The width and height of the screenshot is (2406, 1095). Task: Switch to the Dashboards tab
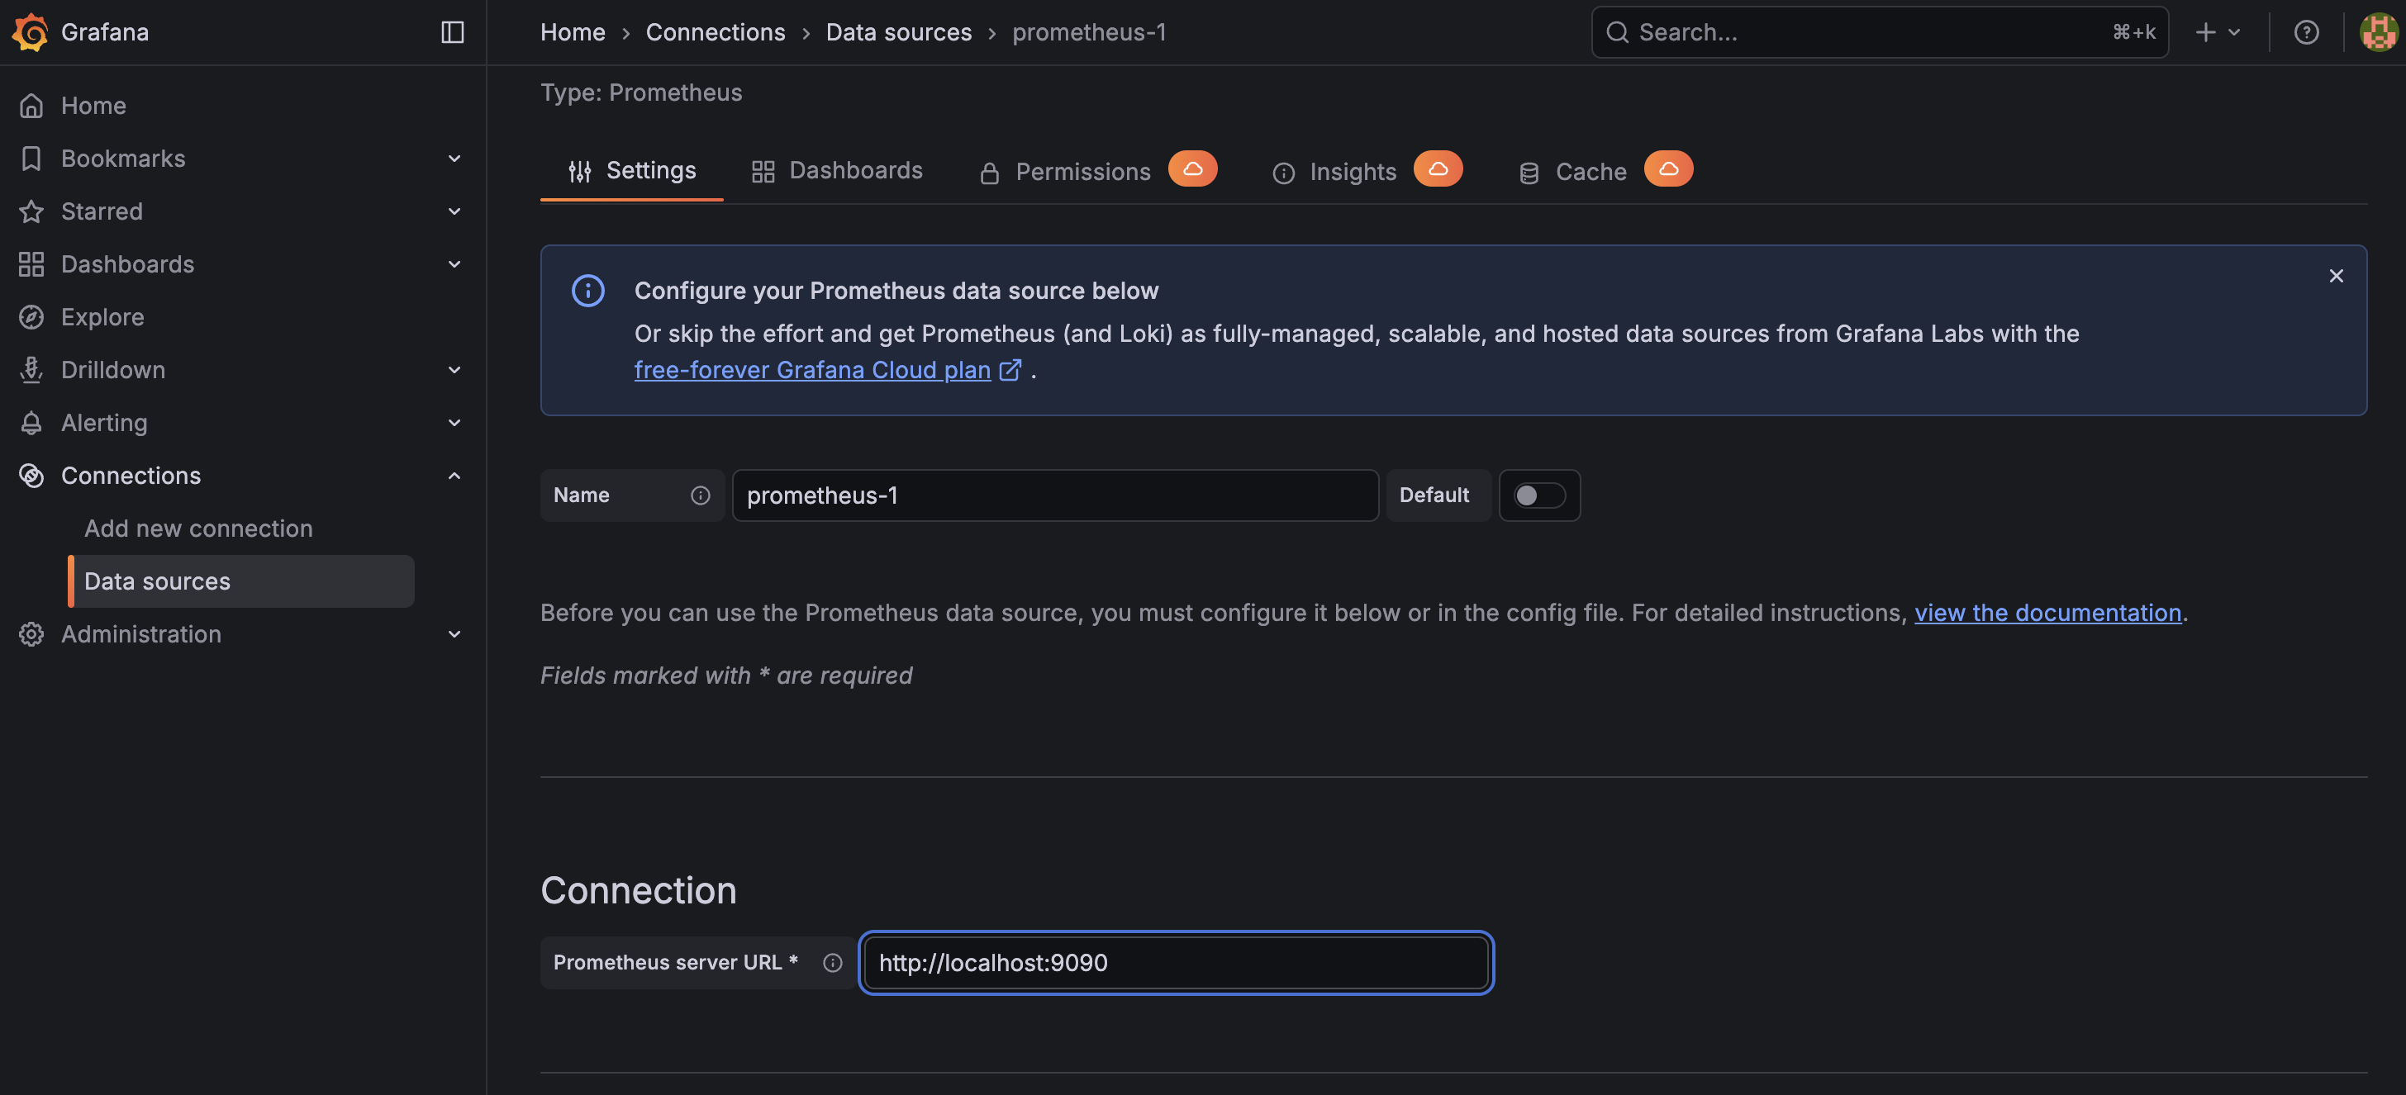tap(838, 172)
